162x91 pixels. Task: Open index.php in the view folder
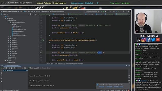17,26
